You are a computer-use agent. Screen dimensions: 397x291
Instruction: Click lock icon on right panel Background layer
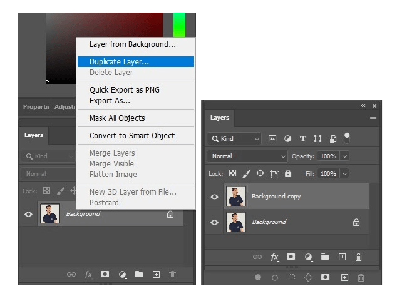[x=356, y=222]
